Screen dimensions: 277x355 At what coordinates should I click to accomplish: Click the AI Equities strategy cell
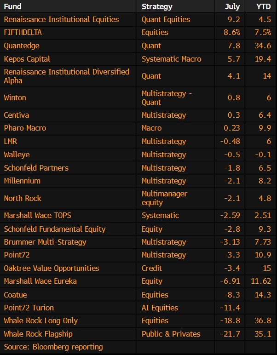point(160,308)
